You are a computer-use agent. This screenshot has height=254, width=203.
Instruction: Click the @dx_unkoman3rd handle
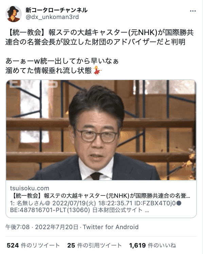[52, 17]
